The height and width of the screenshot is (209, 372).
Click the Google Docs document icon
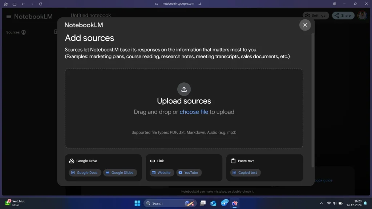click(x=73, y=172)
